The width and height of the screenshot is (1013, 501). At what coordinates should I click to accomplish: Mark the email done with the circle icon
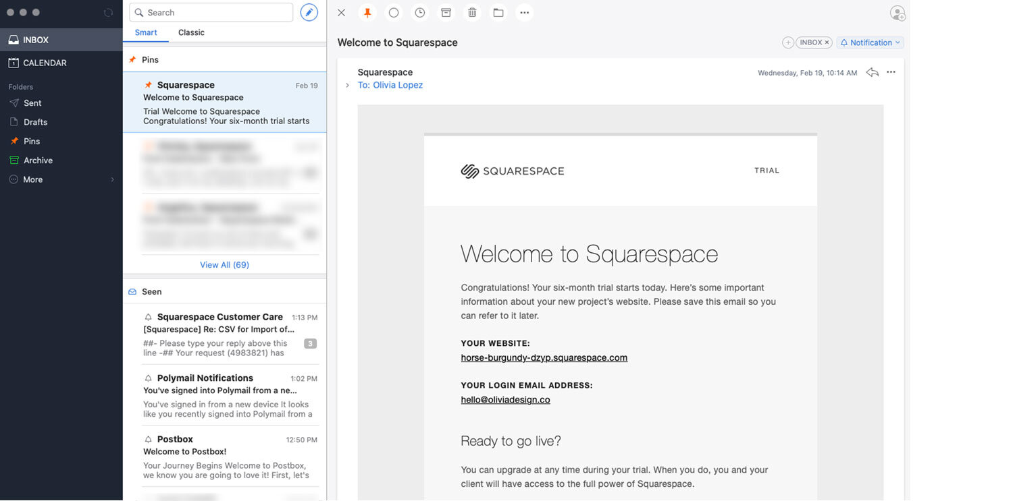point(394,13)
